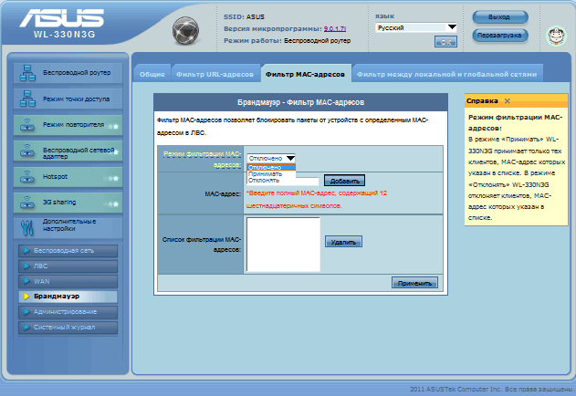Image resolution: width=576 pixels, height=396 pixels.
Task: Choose Отклонять in the filter mode list
Action: [266, 181]
